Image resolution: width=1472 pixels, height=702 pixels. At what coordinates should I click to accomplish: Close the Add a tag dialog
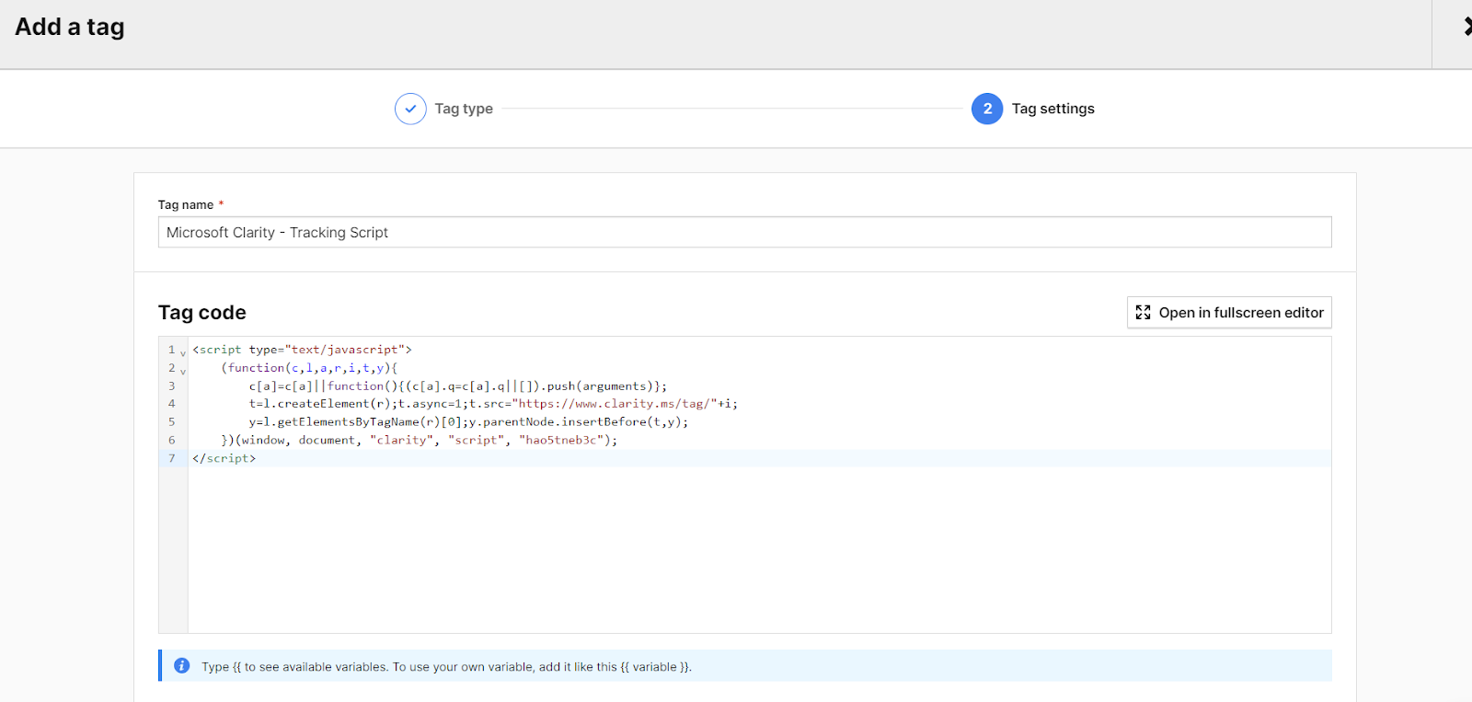click(x=1466, y=28)
